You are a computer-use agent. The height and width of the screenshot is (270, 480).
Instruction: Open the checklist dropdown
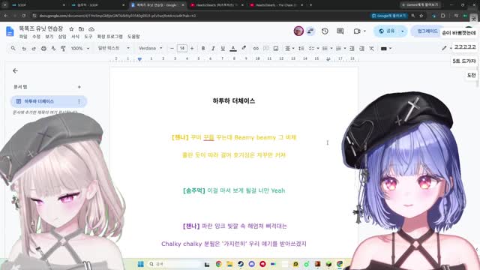[x=313, y=48]
